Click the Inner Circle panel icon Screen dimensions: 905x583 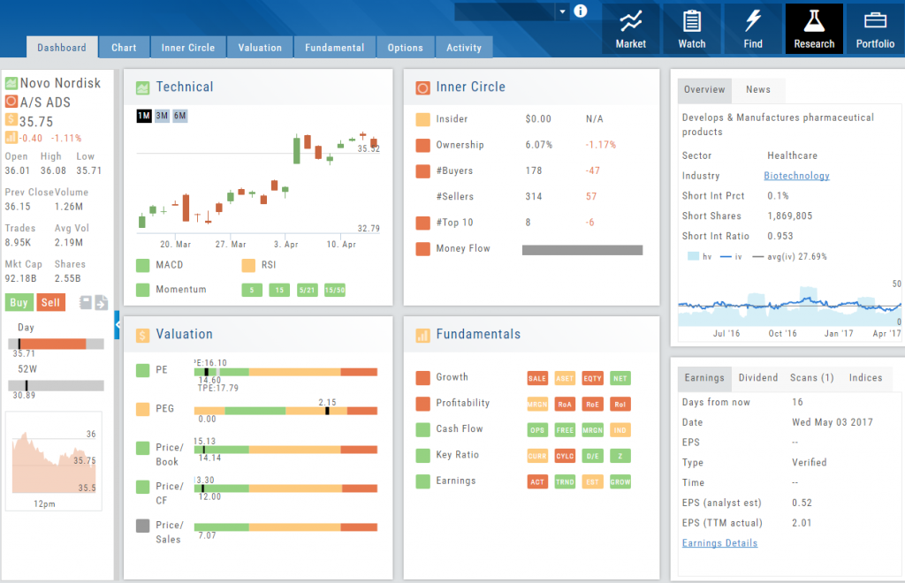(x=422, y=87)
